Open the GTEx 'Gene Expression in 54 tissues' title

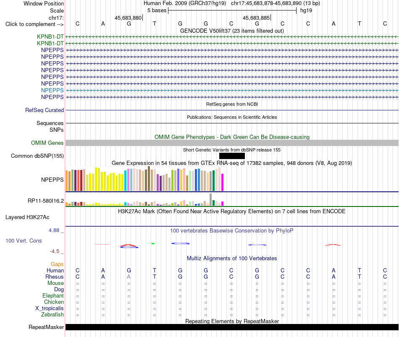tap(232, 163)
